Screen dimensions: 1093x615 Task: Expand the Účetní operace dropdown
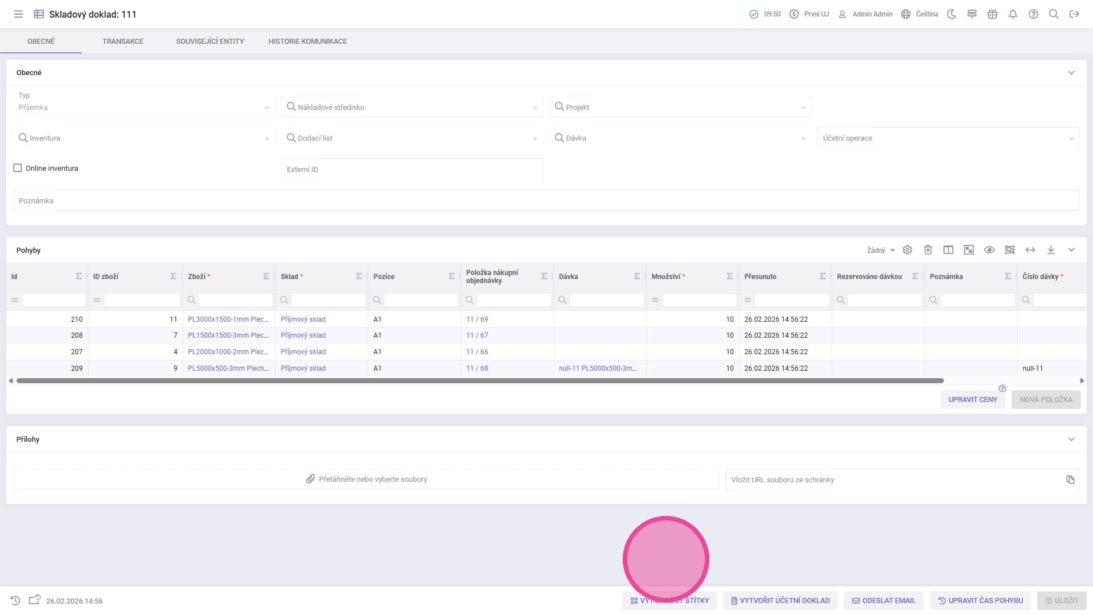pyautogui.click(x=948, y=138)
